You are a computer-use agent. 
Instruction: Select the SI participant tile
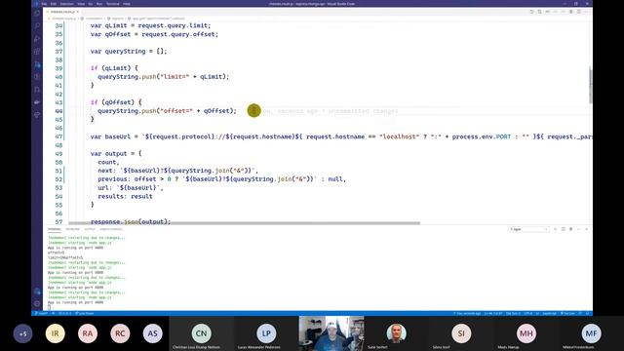tap(461, 333)
